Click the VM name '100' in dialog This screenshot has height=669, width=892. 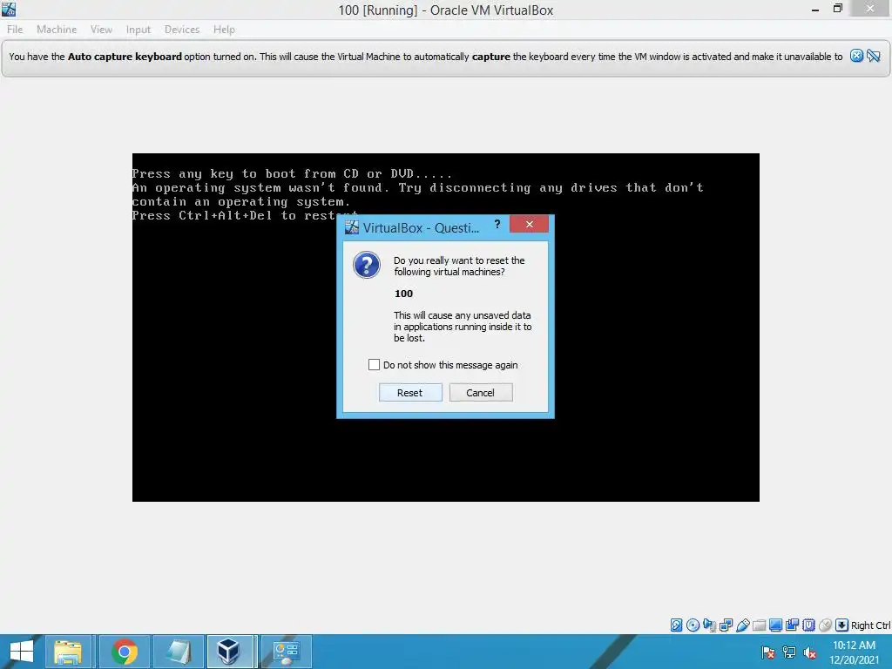click(x=403, y=294)
